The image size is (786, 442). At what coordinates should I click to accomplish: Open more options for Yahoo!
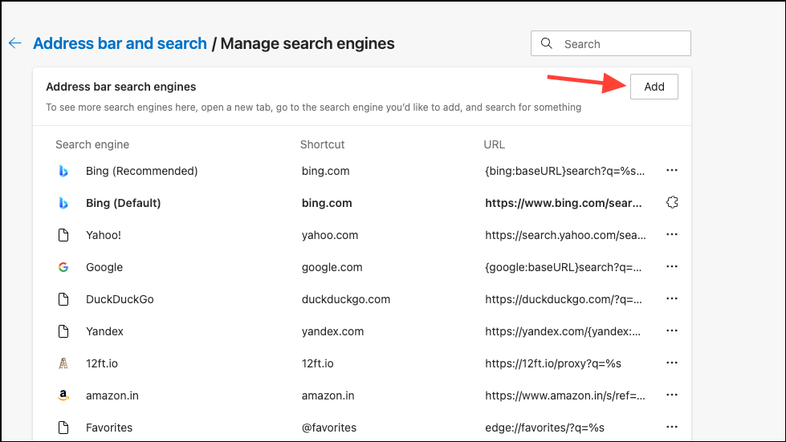coord(673,235)
